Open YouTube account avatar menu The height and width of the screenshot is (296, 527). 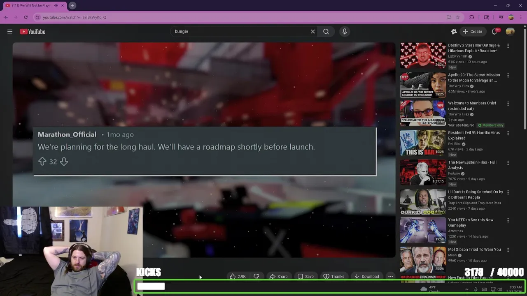point(510,32)
